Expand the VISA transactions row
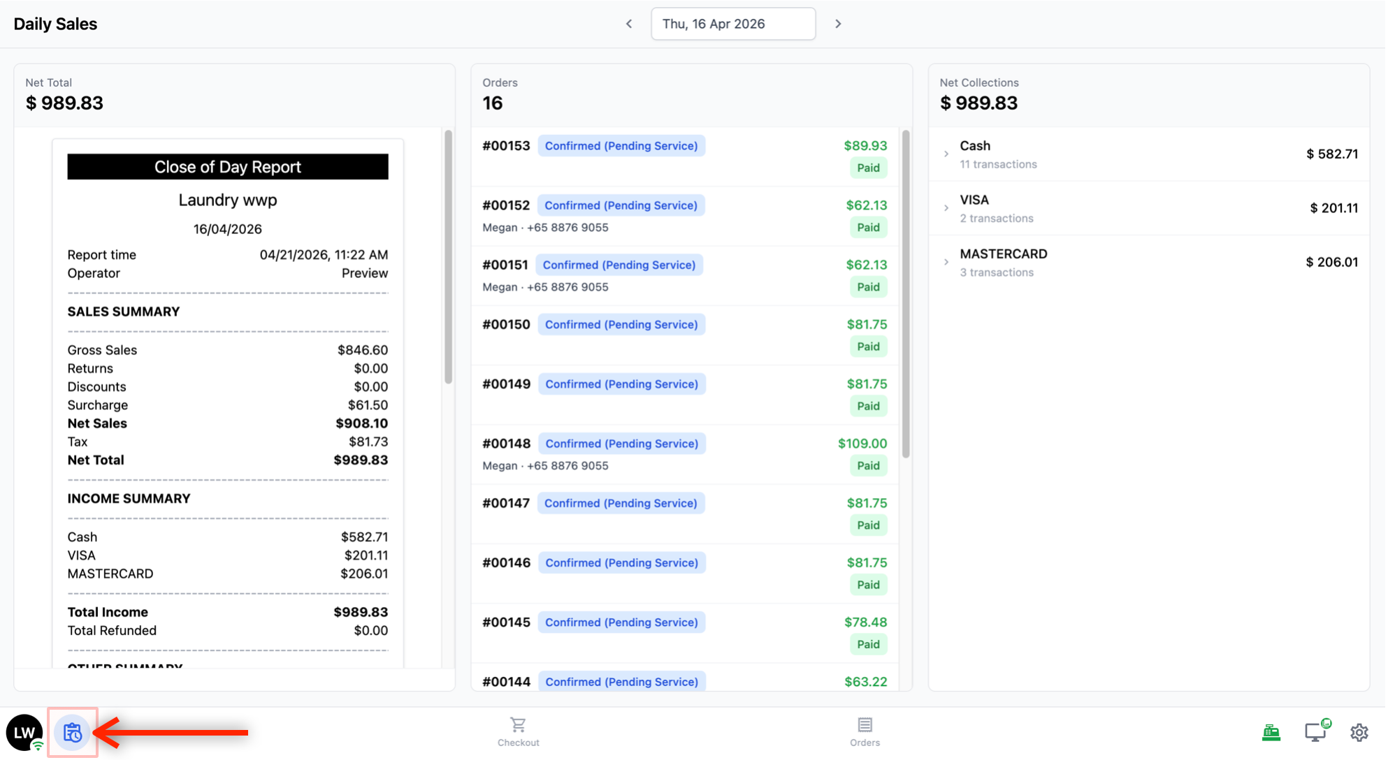Image resolution: width=1388 pixels, height=760 pixels. [946, 208]
